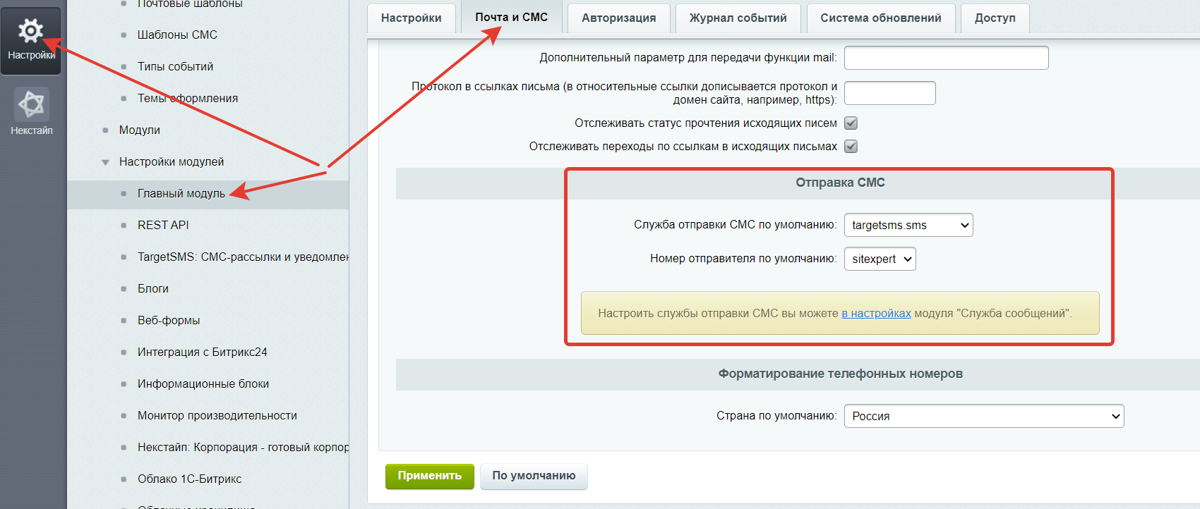Open default sender number dropdown sitexpert
Screen dimensions: 1200x509
tap(880, 259)
